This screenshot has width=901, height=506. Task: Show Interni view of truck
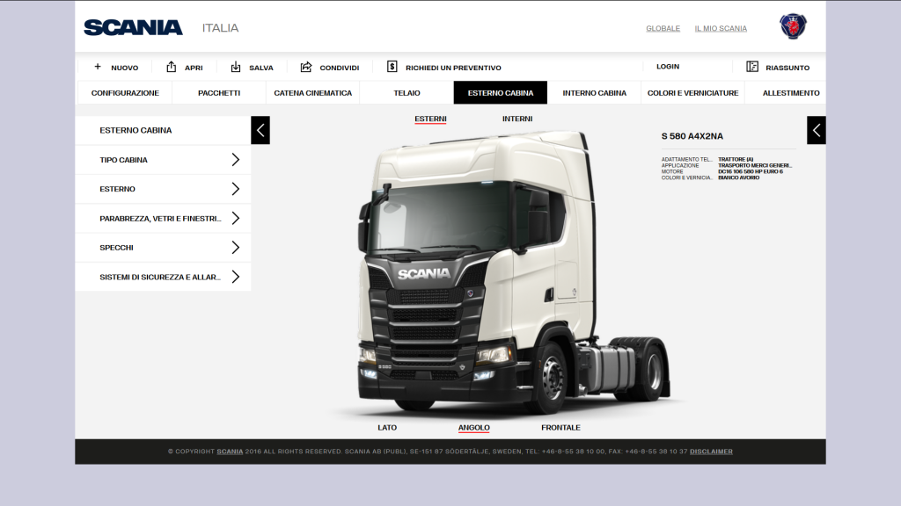[x=517, y=119]
